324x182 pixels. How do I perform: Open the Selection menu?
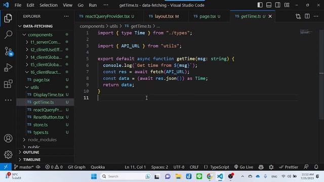pos(49,5)
